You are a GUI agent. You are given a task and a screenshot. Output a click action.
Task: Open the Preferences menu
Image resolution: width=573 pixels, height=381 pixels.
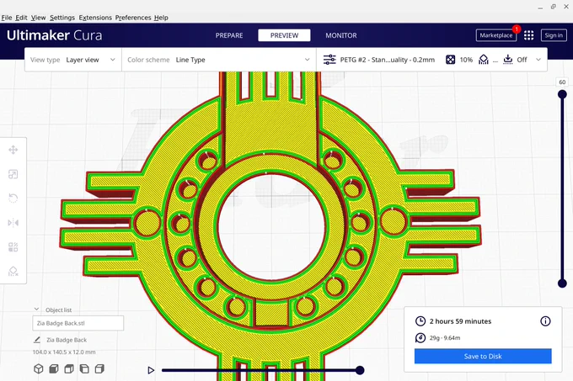133,18
